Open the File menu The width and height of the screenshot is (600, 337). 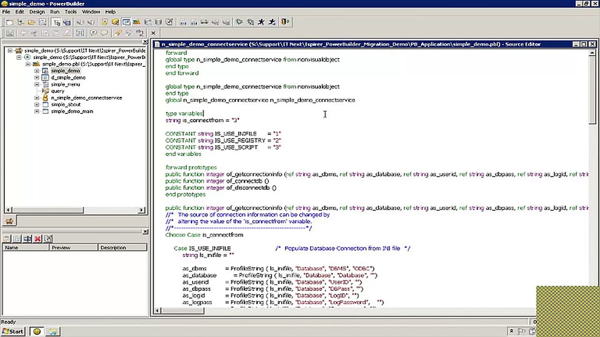[x=6, y=12]
